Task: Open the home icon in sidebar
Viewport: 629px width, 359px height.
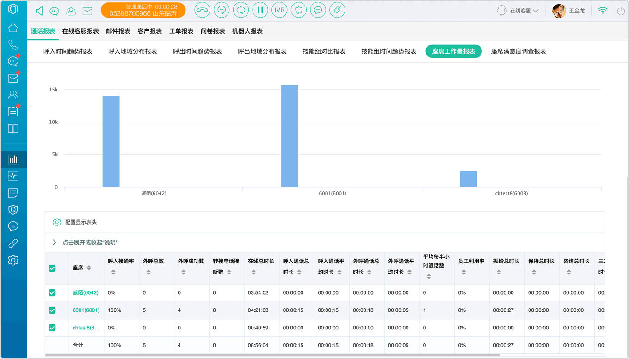Action: [13, 28]
